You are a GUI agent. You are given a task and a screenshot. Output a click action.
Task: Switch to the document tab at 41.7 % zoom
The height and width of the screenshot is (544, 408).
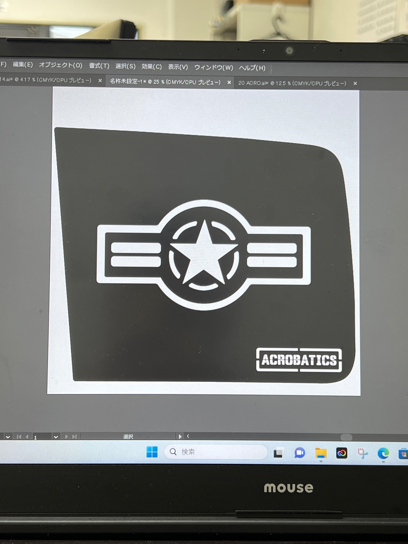(x=46, y=80)
